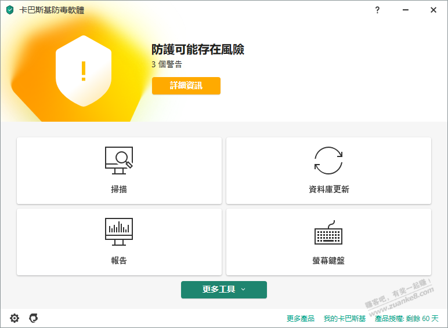Click the report bar chart monitor icon
Viewport: 448px width, 328px height.
point(119,232)
